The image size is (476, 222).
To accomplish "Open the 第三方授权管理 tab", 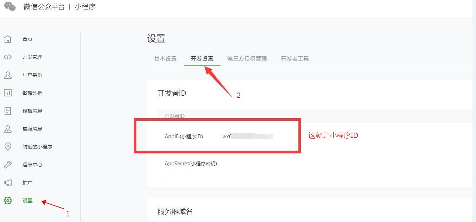I will pyautogui.click(x=247, y=59).
